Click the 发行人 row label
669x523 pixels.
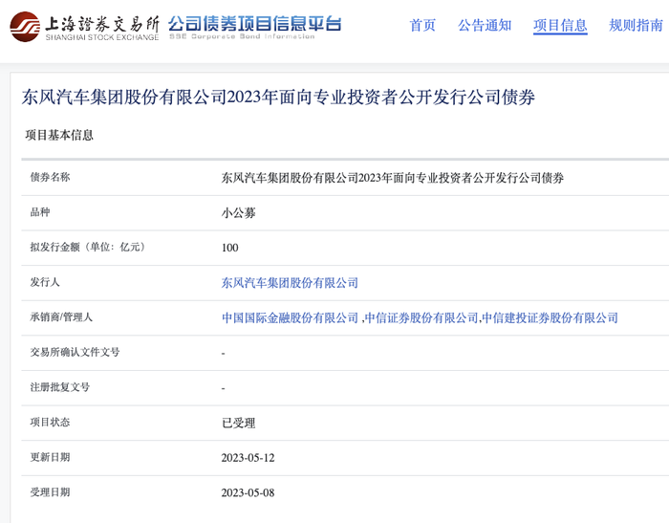click(45, 282)
